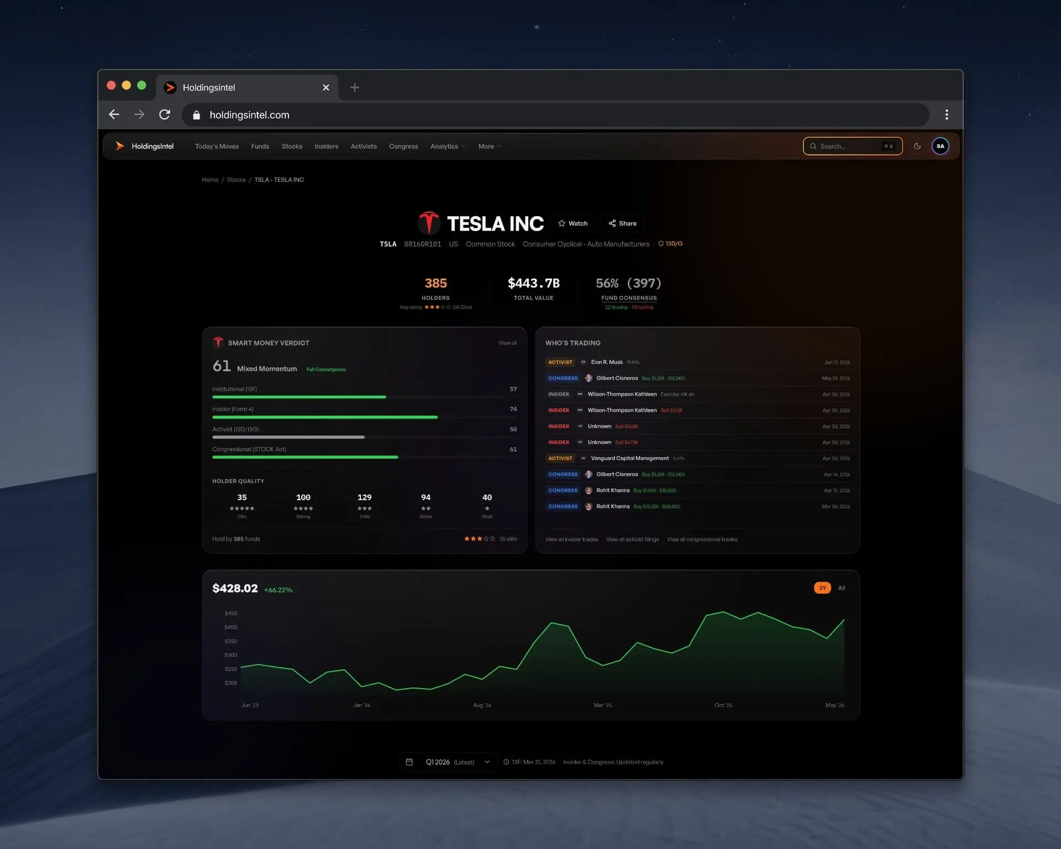Open View all congressional trades link
1061x849 pixels.
[702, 539]
